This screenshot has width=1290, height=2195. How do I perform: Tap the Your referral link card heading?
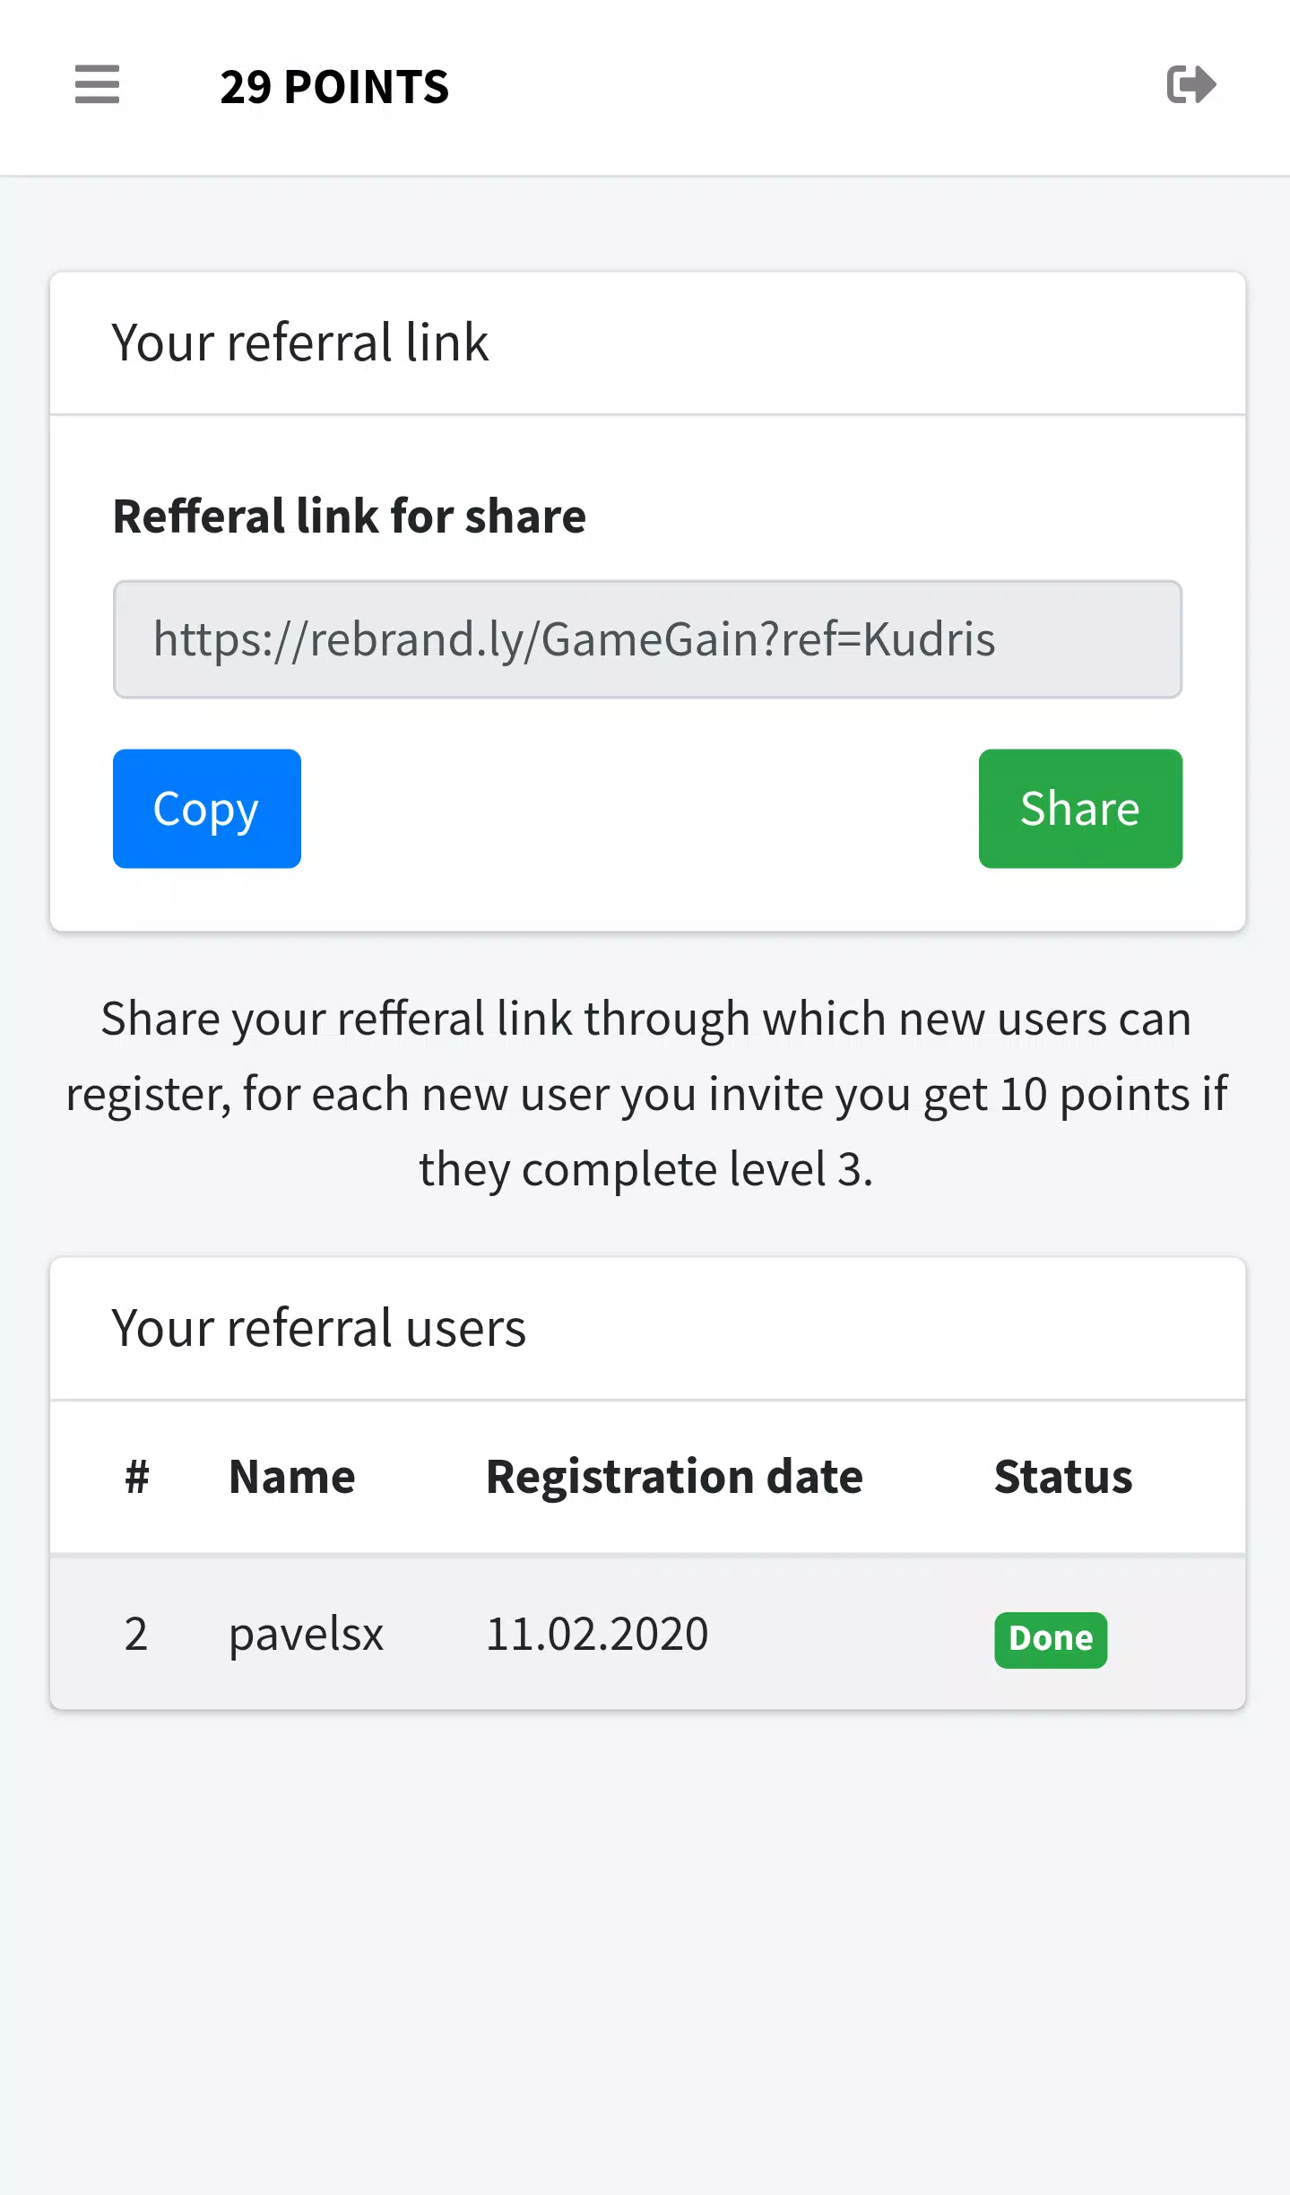click(300, 343)
